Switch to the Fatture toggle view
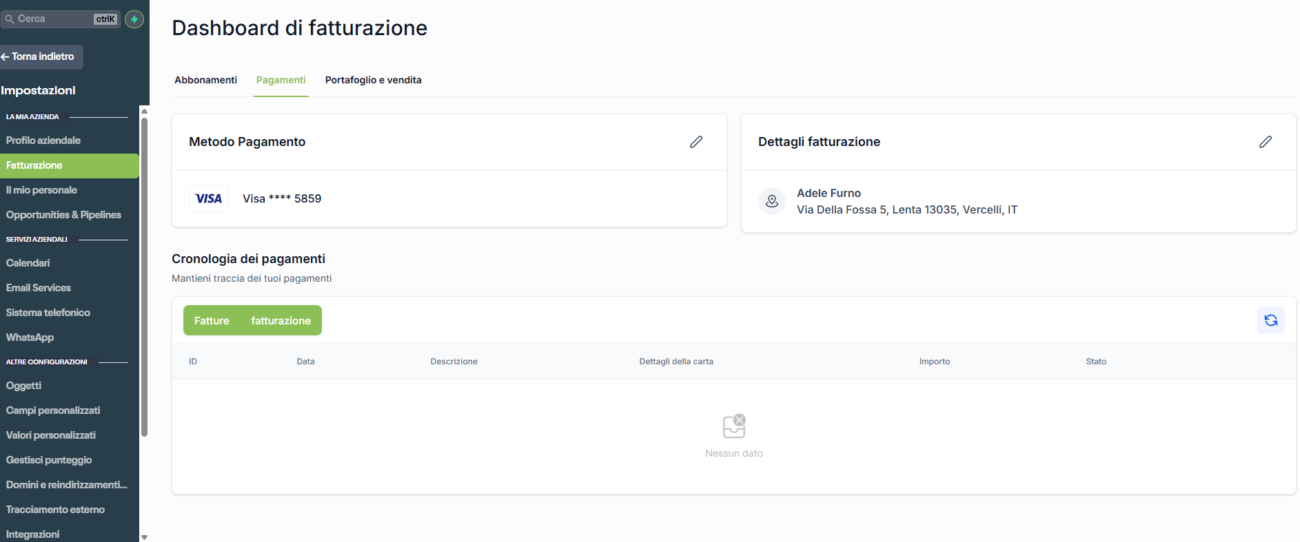The image size is (1300, 542). tap(212, 321)
